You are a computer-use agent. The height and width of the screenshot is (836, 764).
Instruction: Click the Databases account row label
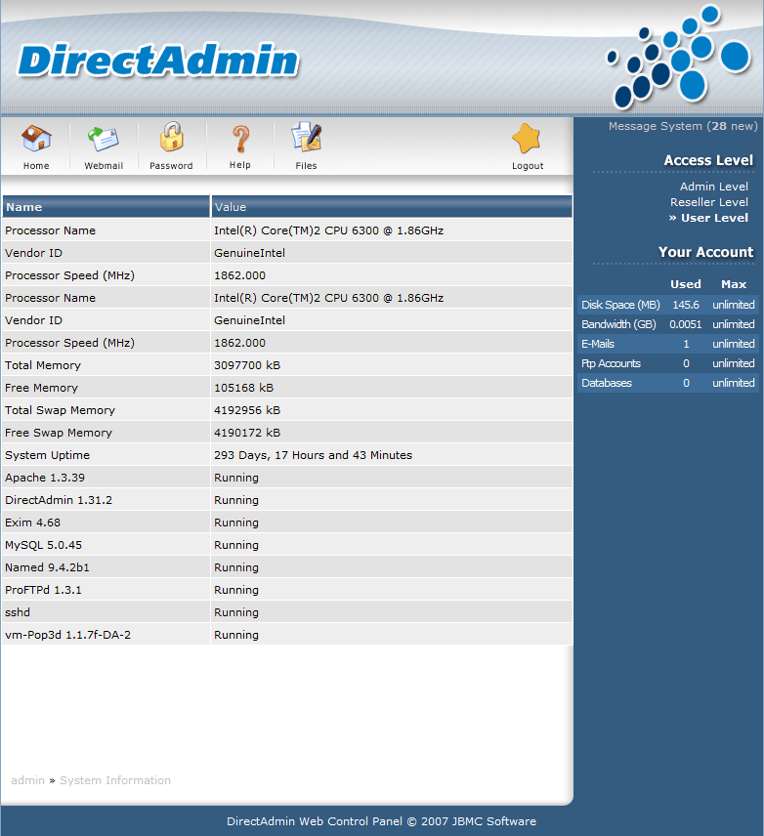(x=607, y=383)
